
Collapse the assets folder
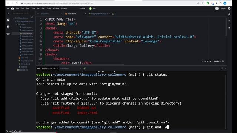pyautogui.click(x=17, y=24)
